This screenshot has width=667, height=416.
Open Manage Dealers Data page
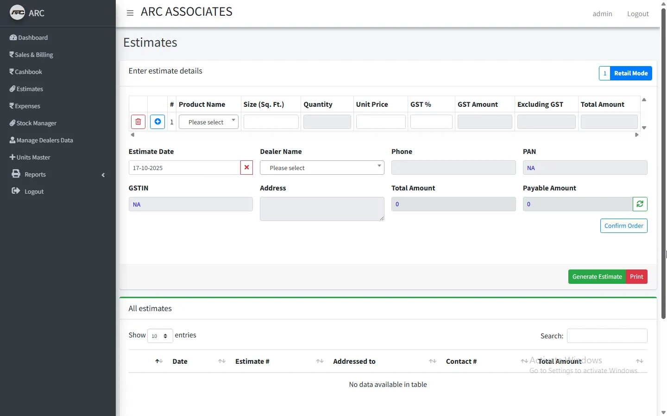pos(44,141)
